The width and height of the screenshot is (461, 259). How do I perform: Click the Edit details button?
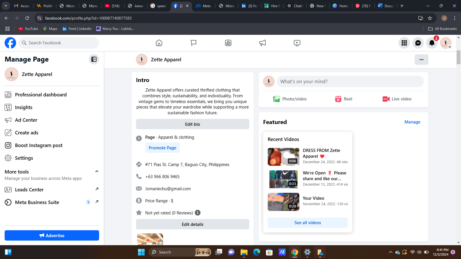pos(192,224)
